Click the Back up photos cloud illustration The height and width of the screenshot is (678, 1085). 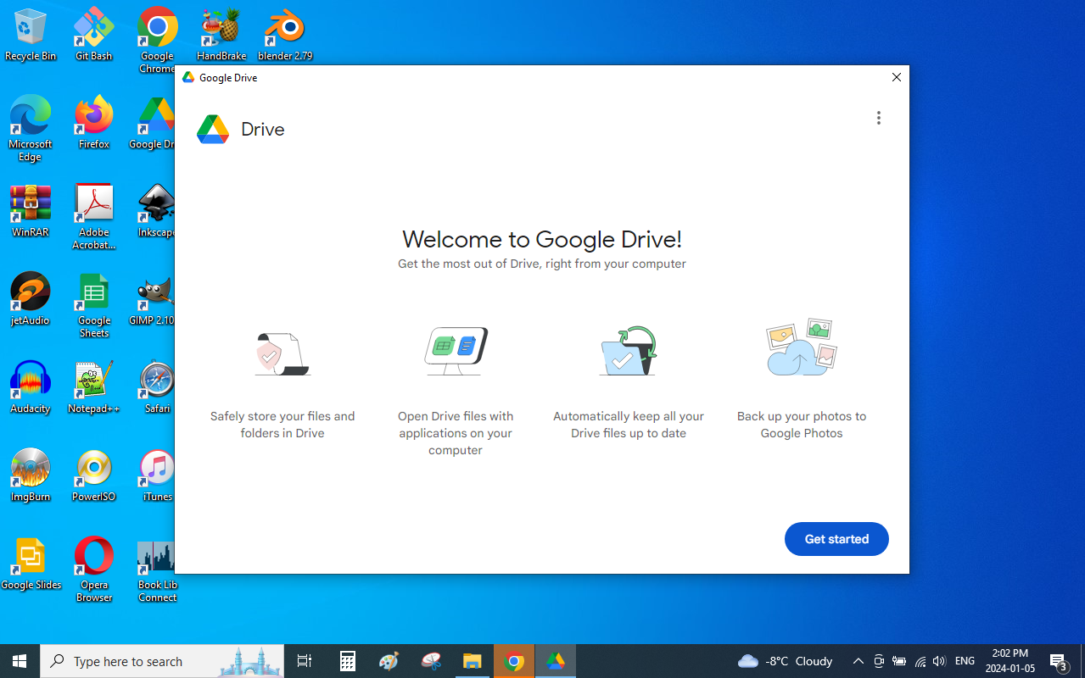pos(801,347)
